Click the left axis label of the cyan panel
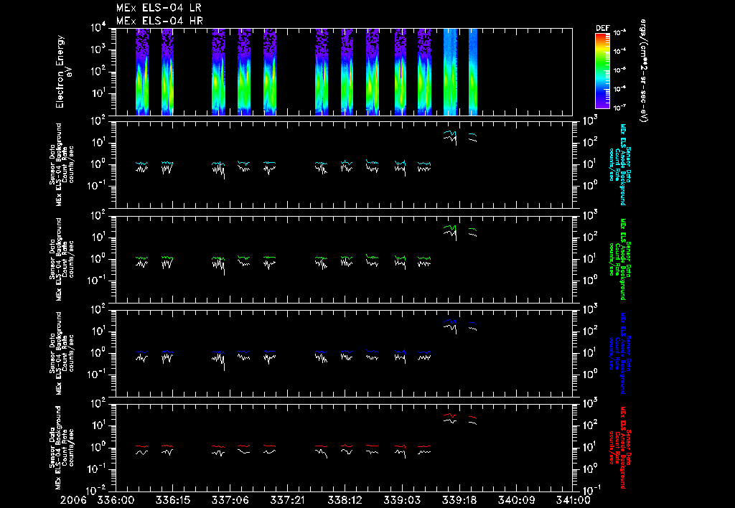The width and height of the screenshot is (735, 508). pyautogui.click(x=62, y=164)
